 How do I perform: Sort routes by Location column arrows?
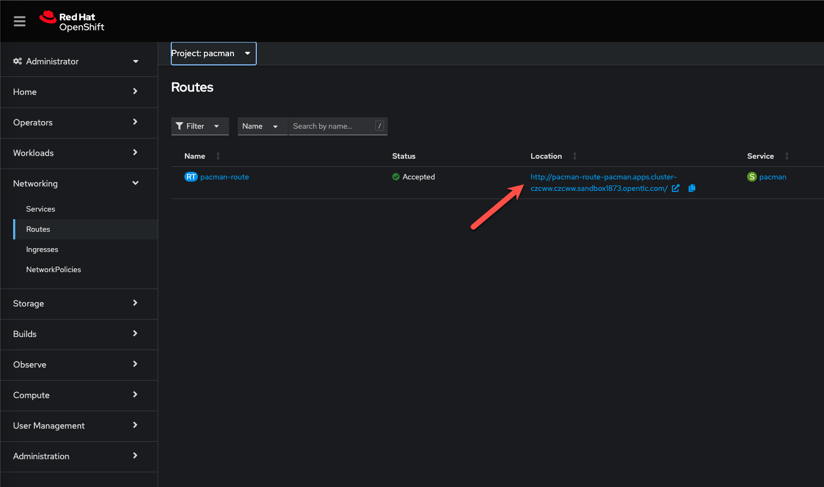575,156
